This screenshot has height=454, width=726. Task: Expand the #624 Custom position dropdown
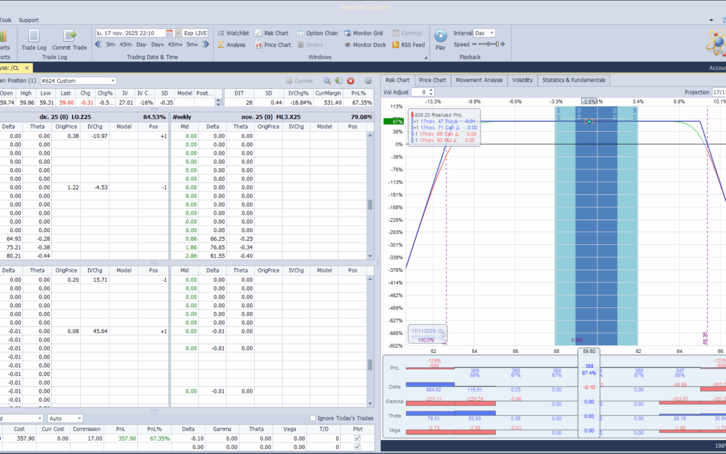112,81
